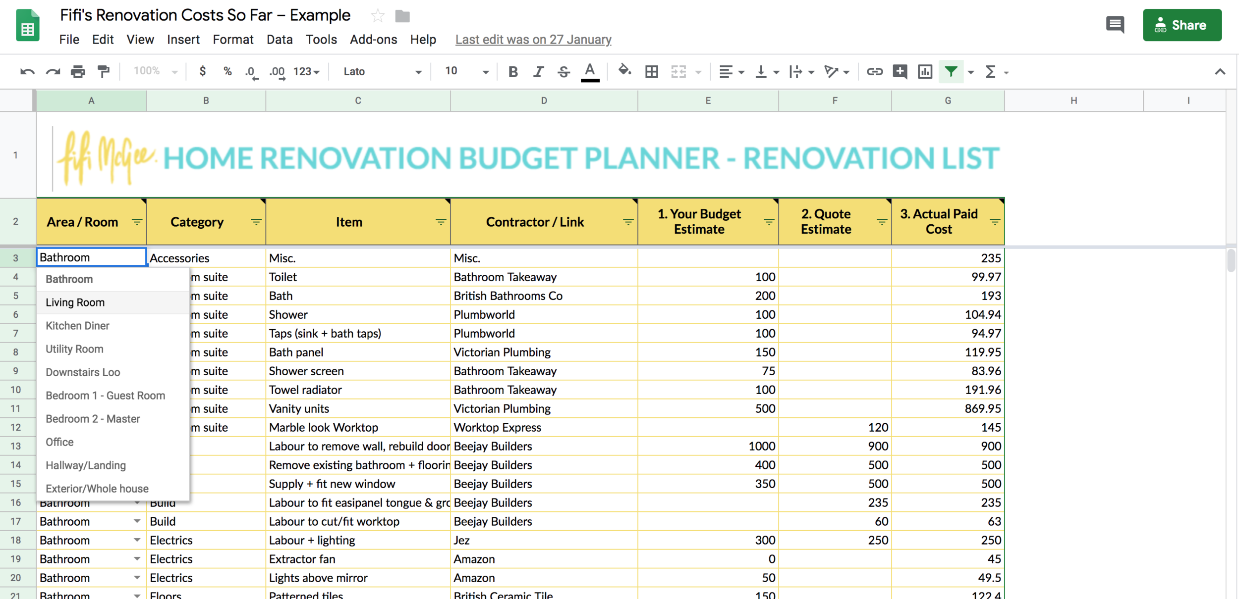Image resolution: width=1239 pixels, height=599 pixels.
Task: Choose Kitchen Diner from the dropdown list
Action: click(x=113, y=326)
